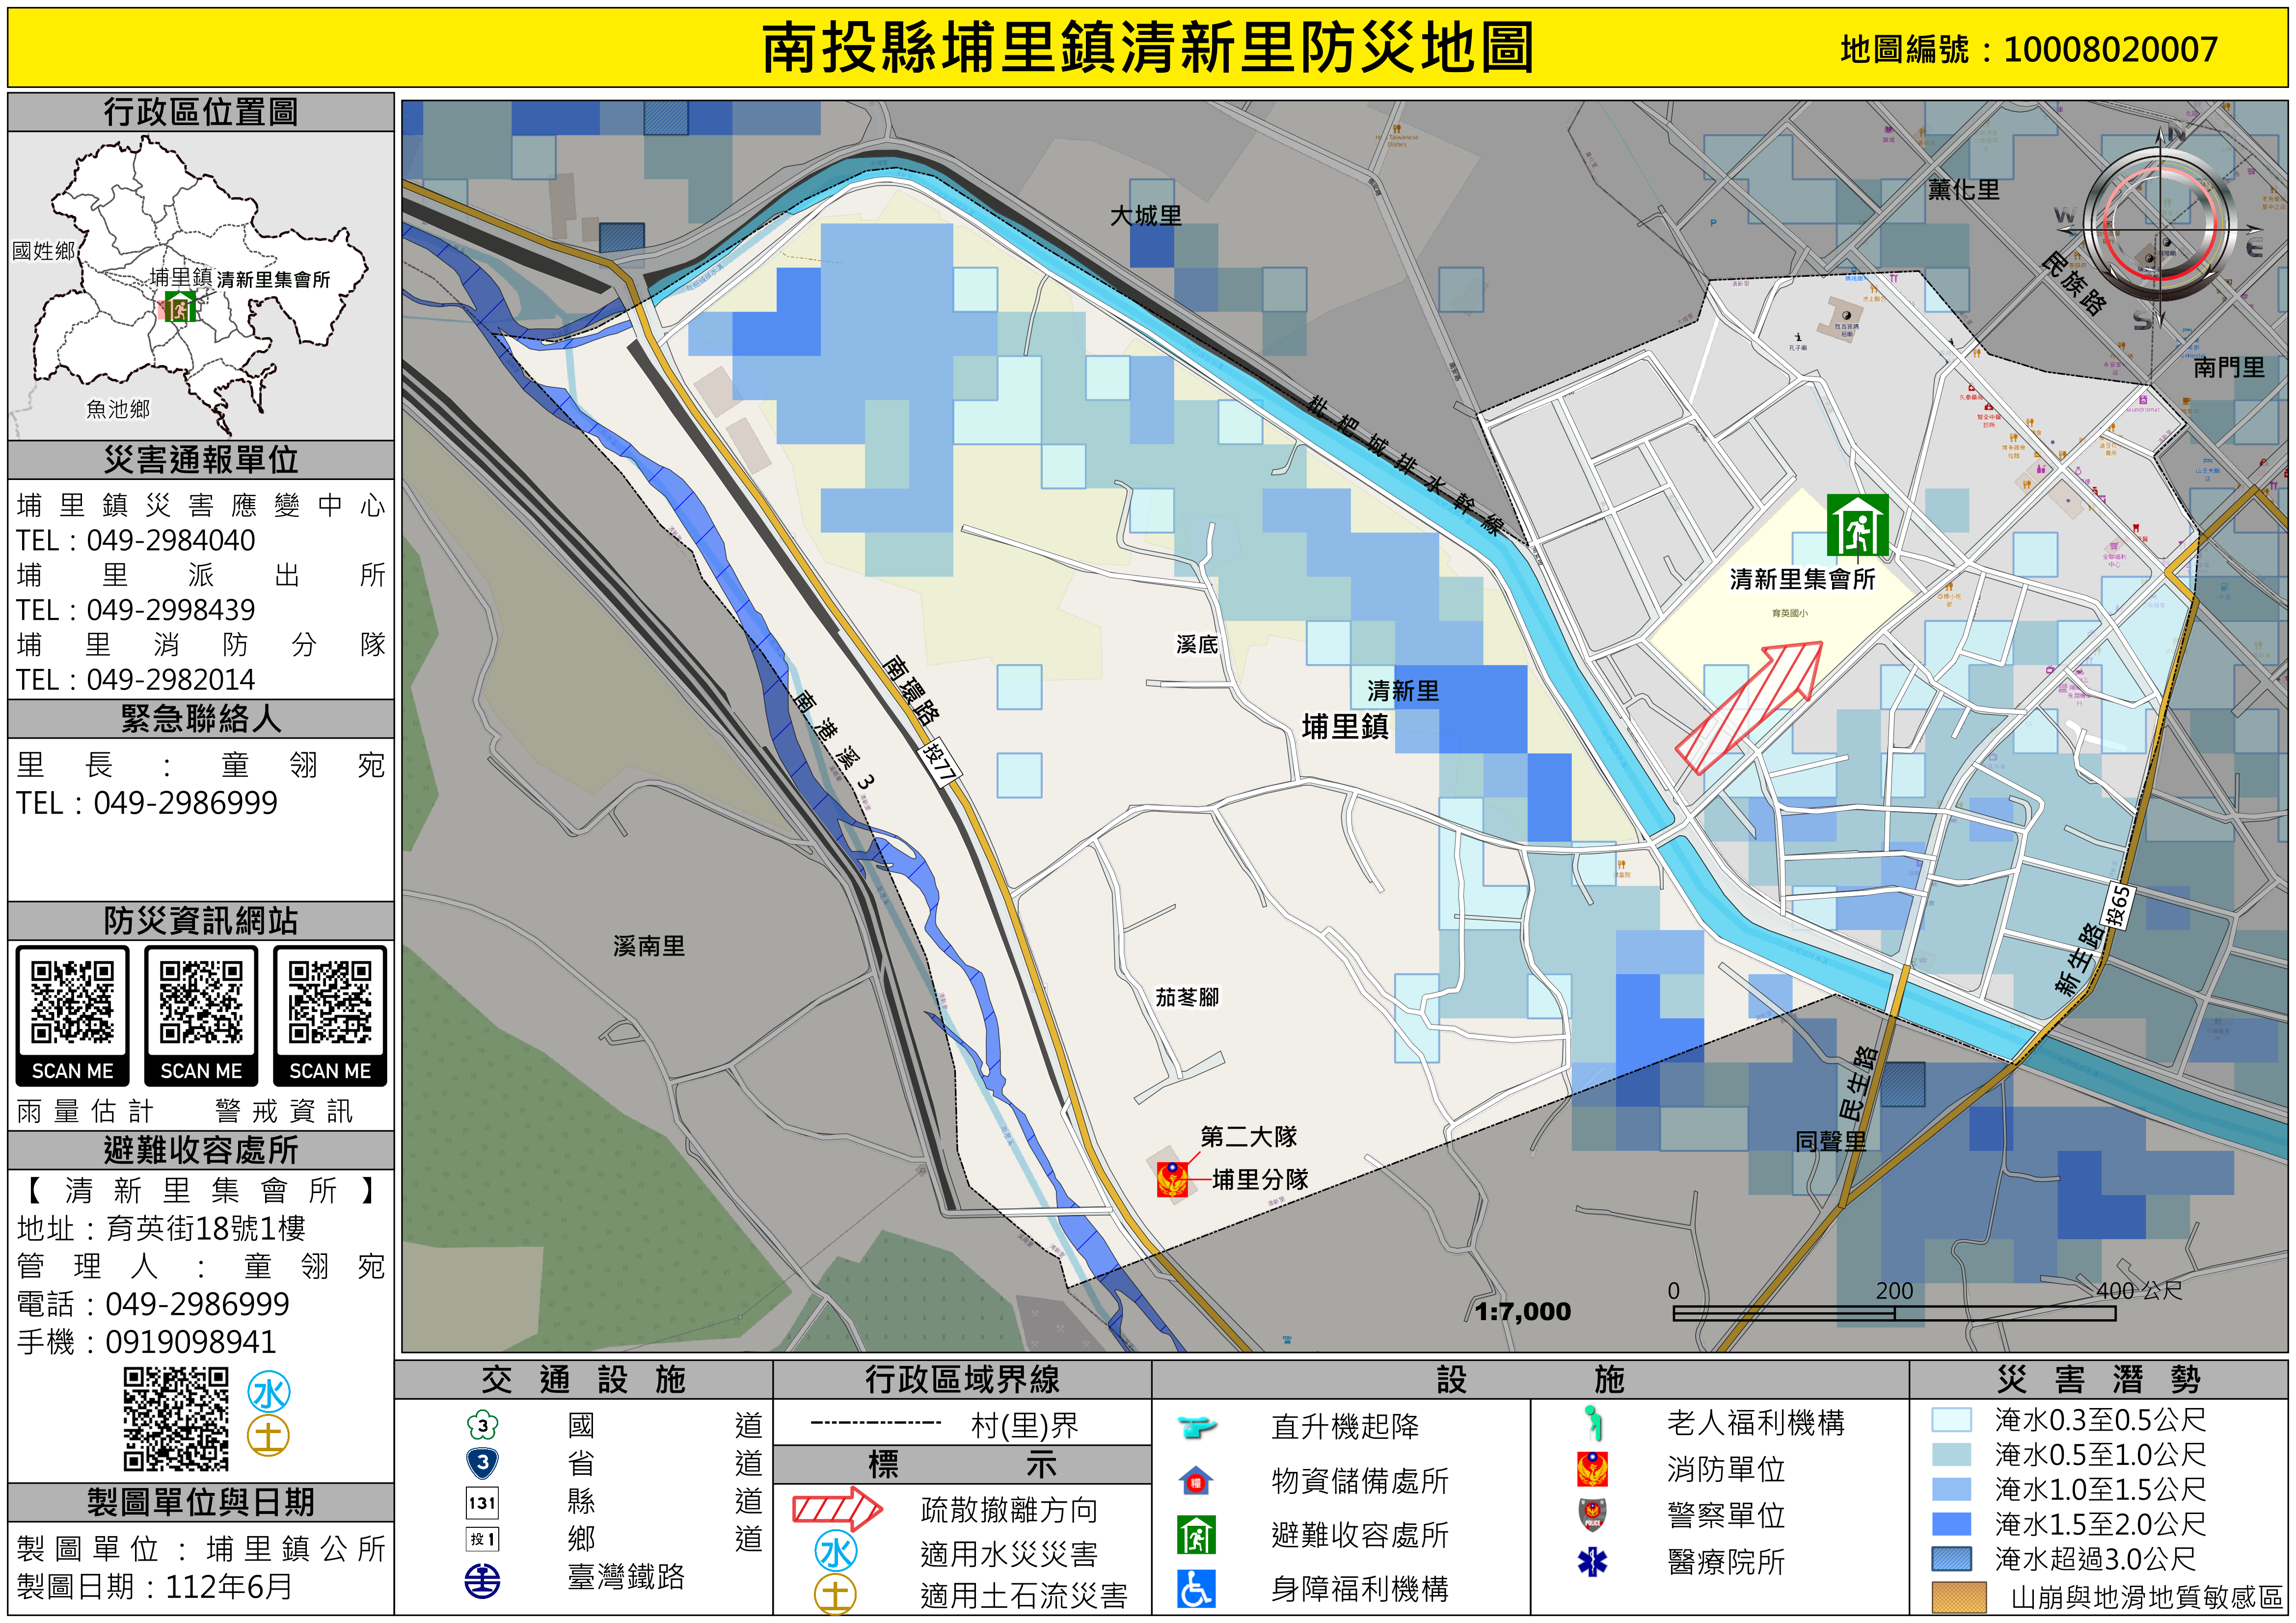Click the helicopter landing icon in the legend
Screen dimensions: 2296x1623
[x=1196, y=1426]
